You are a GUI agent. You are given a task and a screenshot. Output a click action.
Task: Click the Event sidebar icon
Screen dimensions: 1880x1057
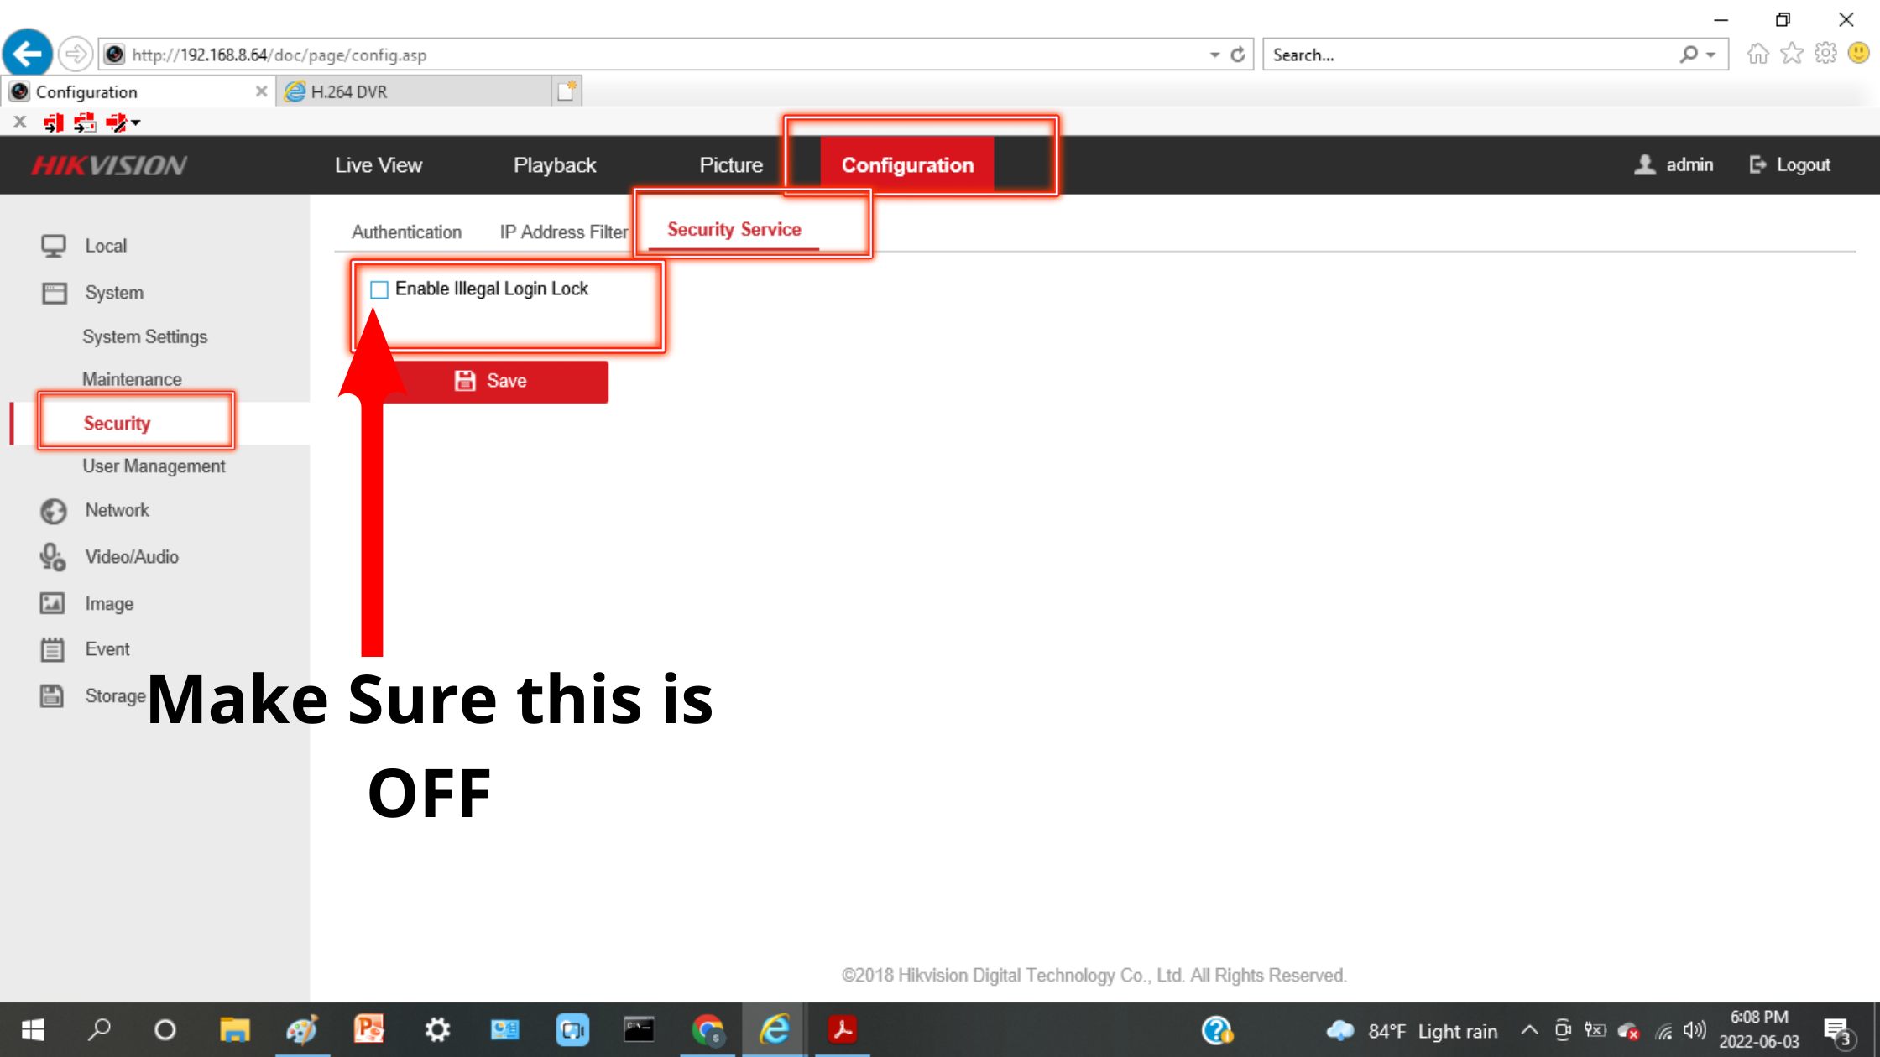53,649
